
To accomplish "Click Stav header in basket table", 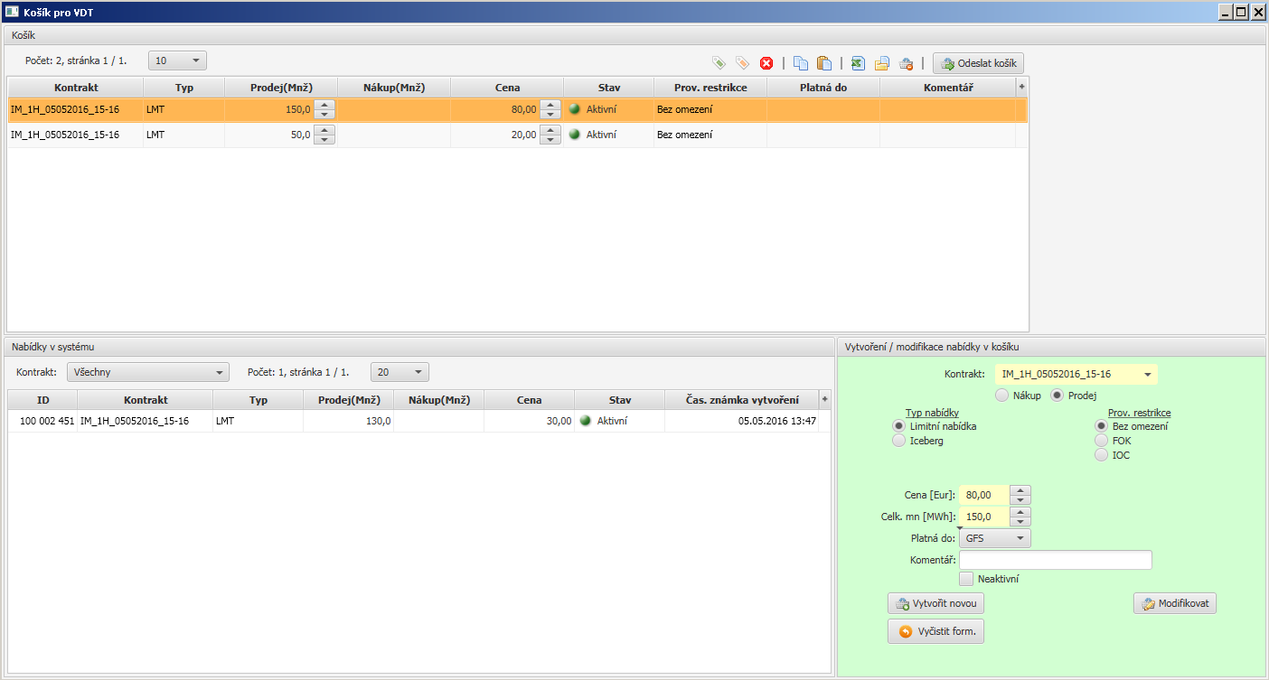I will click(x=609, y=88).
